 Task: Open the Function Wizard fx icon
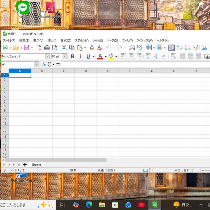44,64
